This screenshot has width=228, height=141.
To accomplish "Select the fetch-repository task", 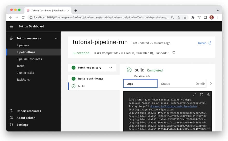I will point(92,68).
